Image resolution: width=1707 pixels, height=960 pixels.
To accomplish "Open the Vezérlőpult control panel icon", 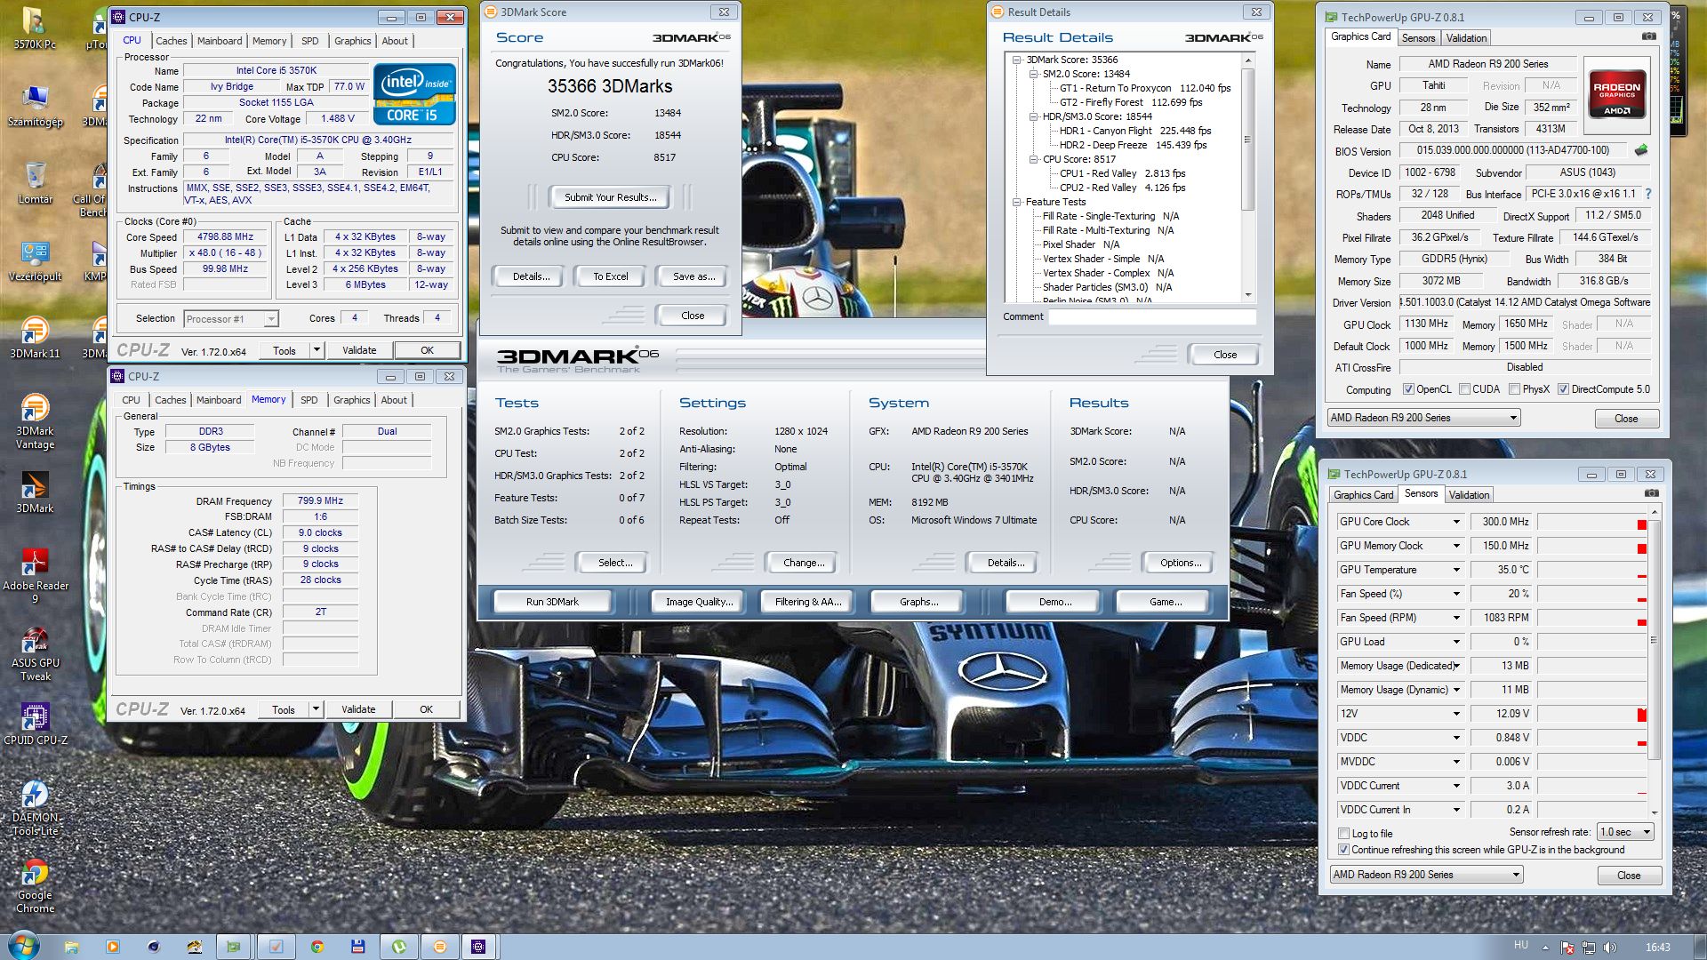I will (x=35, y=261).
